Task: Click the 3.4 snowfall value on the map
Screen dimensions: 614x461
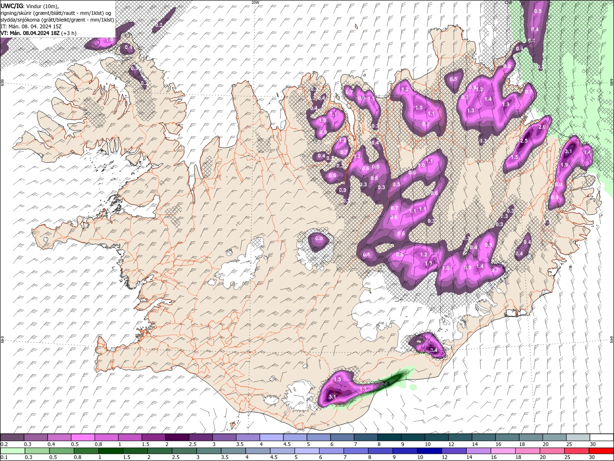Action: (433, 350)
